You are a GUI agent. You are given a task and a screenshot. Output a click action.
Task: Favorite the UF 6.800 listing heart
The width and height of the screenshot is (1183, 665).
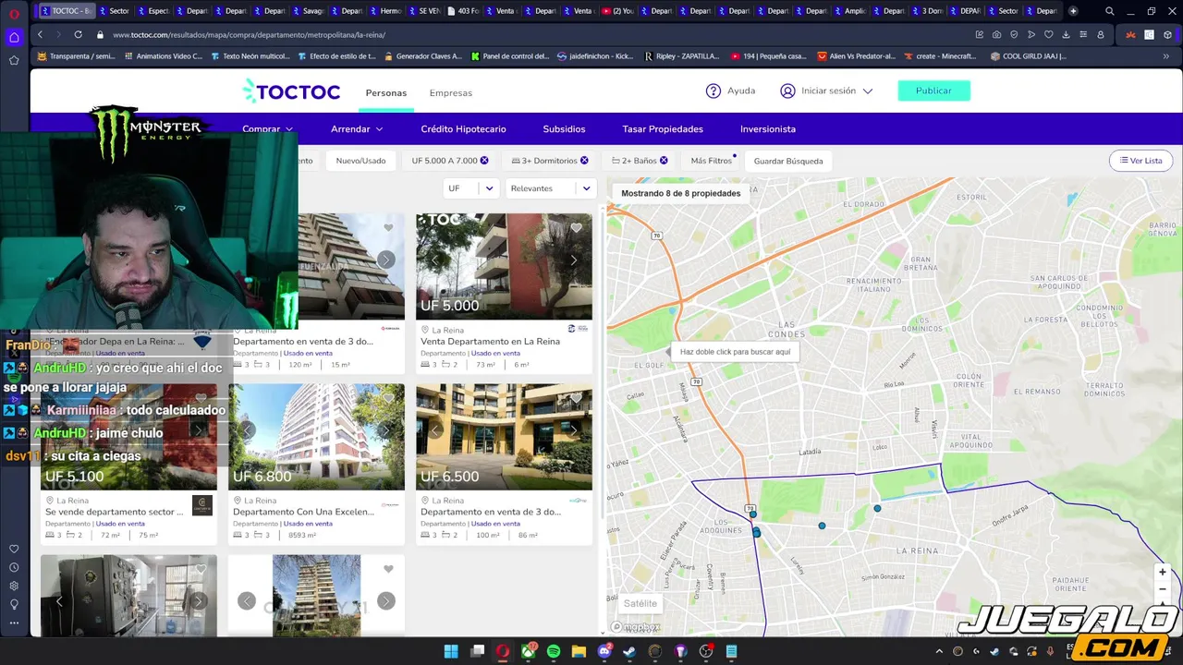point(388,398)
